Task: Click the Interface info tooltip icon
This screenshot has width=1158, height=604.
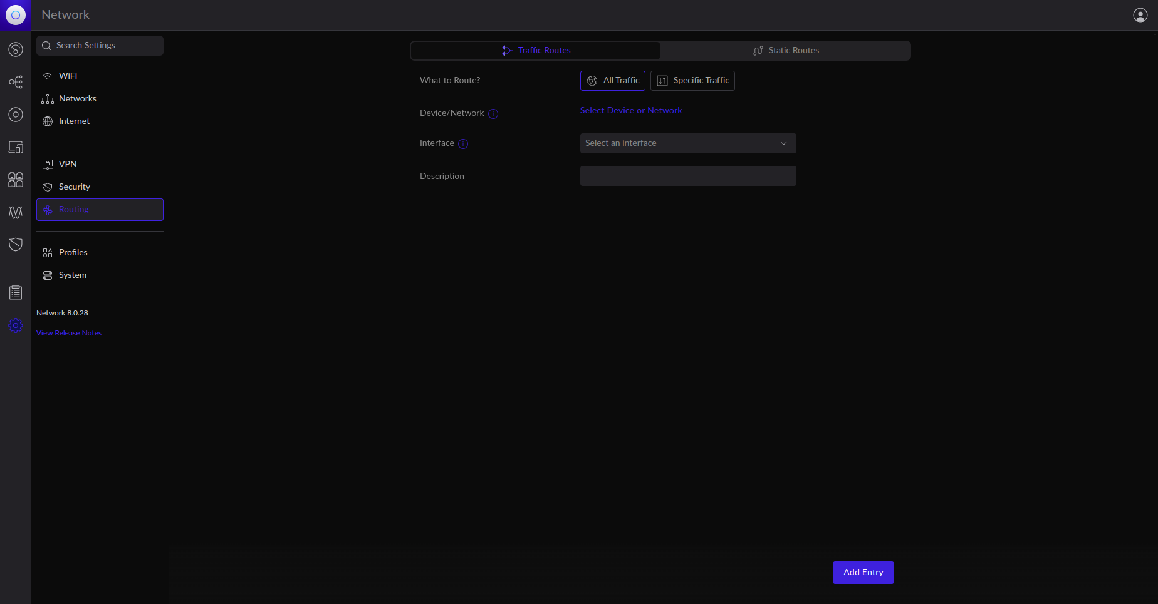Action: tap(463, 144)
